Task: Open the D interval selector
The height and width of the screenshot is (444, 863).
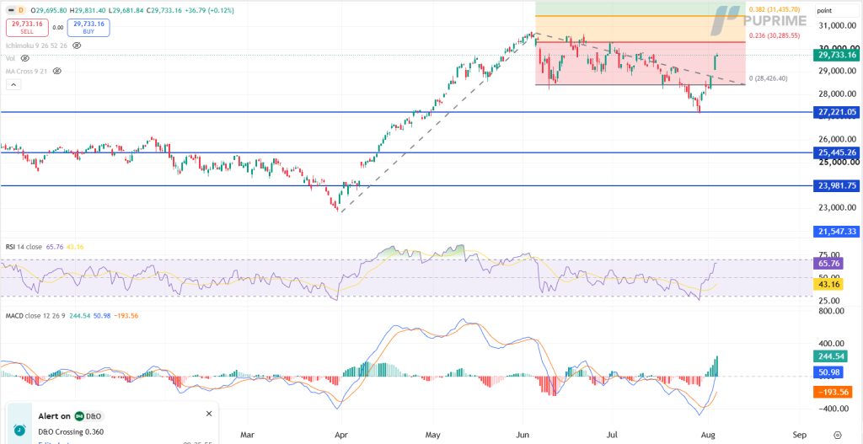Action: tap(21, 10)
